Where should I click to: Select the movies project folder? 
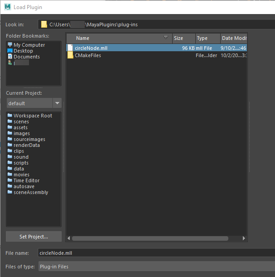point(22,175)
